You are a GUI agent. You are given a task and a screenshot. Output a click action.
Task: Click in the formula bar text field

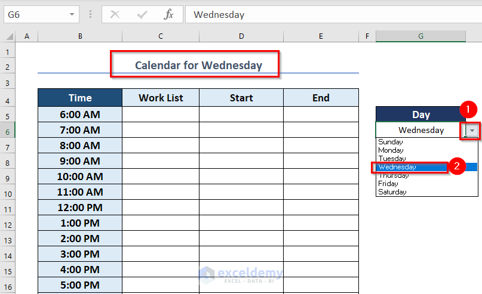click(x=329, y=14)
